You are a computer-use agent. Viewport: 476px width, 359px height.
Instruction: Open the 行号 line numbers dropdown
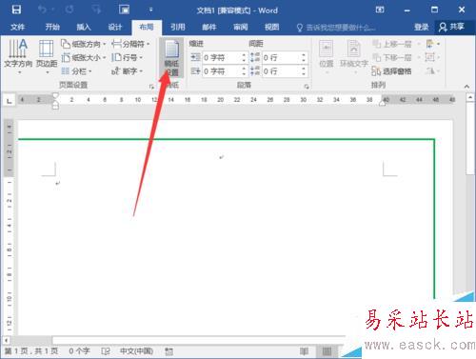pyautogui.click(x=127, y=57)
